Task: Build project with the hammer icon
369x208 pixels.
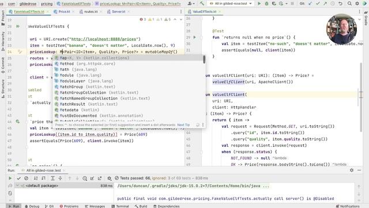Action: [202, 3]
